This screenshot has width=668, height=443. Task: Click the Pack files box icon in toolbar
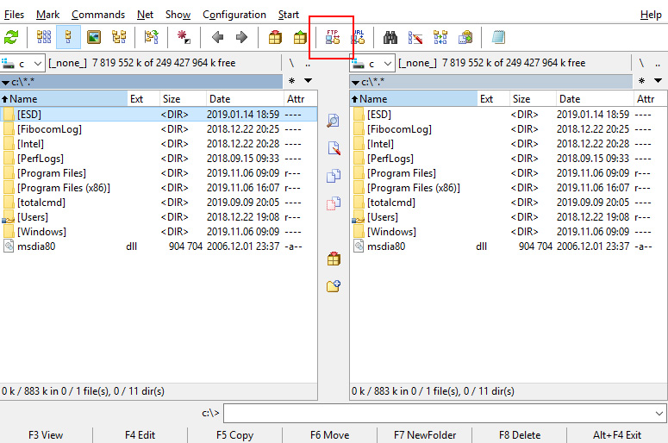click(275, 37)
